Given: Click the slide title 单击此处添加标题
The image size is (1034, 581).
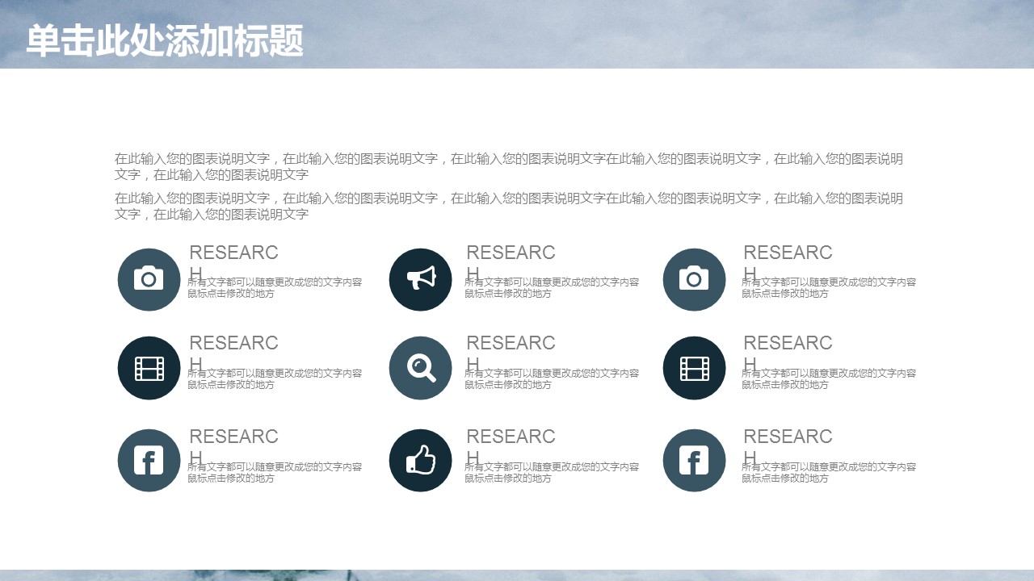Looking at the screenshot, I should [165, 40].
